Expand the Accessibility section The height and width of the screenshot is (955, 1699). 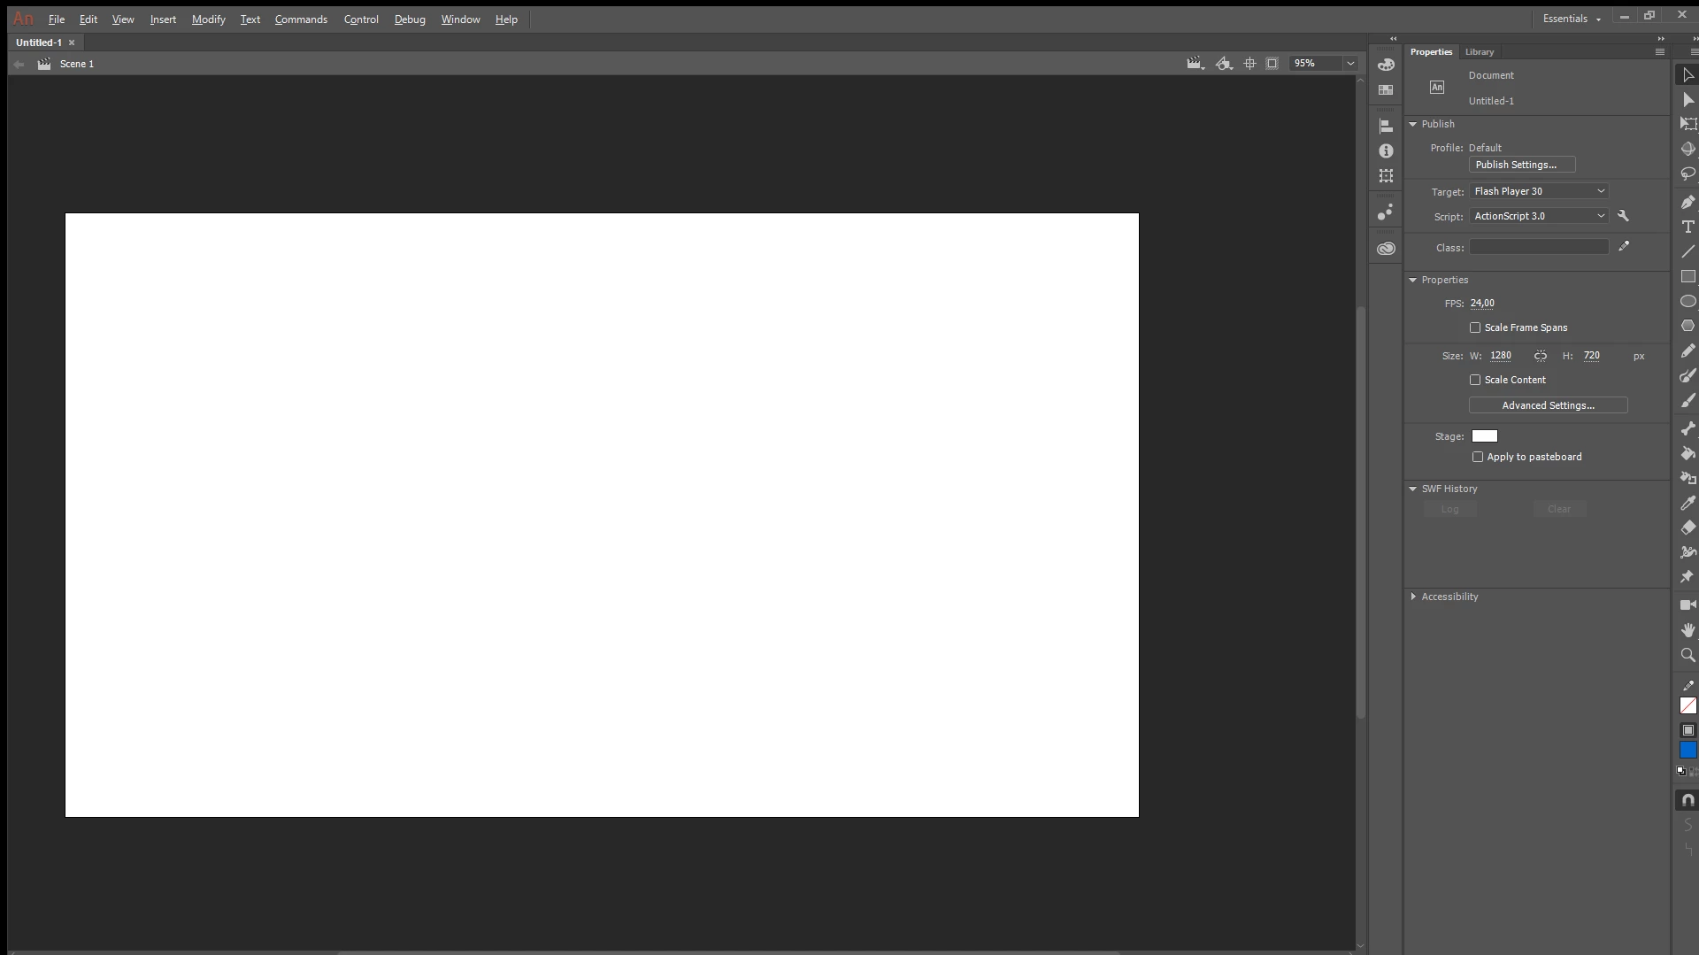tap(1413, 597)
